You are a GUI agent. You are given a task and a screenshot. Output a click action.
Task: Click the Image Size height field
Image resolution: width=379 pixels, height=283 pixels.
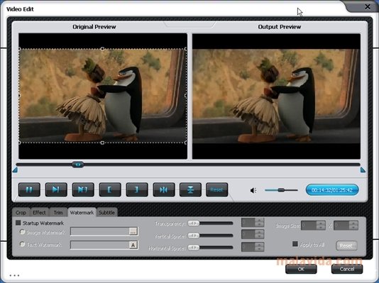341,226
